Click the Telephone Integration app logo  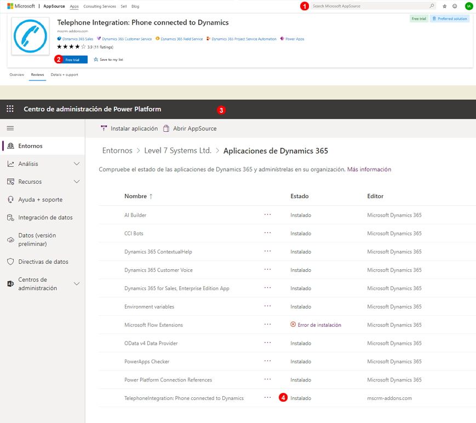pos(30,36)
